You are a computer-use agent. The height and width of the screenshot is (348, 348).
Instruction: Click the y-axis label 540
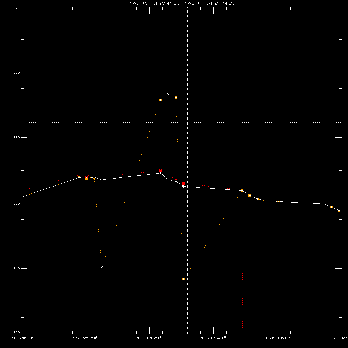(17, 269)
